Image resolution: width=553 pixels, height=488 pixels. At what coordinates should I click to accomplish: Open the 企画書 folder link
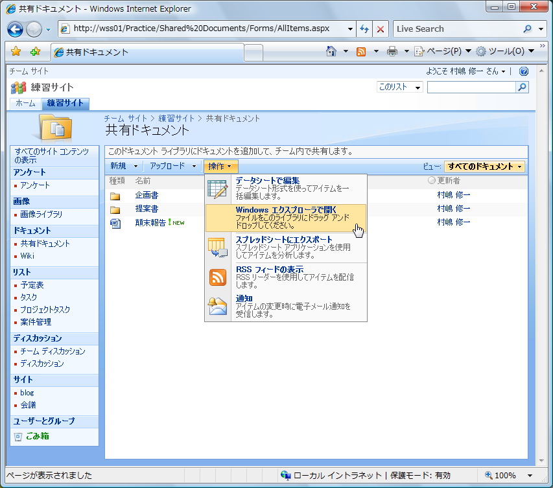tap(147, 195)
